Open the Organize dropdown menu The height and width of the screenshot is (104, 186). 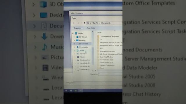point(78,28)
